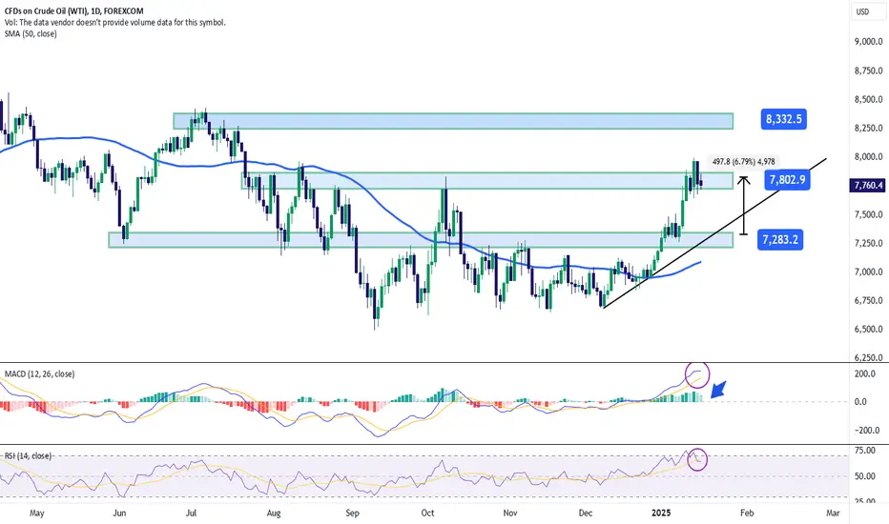This screenshot has height=524, width=889.
Task: Click the RSI axis value 75.00
Action: (x=864, y=451)
